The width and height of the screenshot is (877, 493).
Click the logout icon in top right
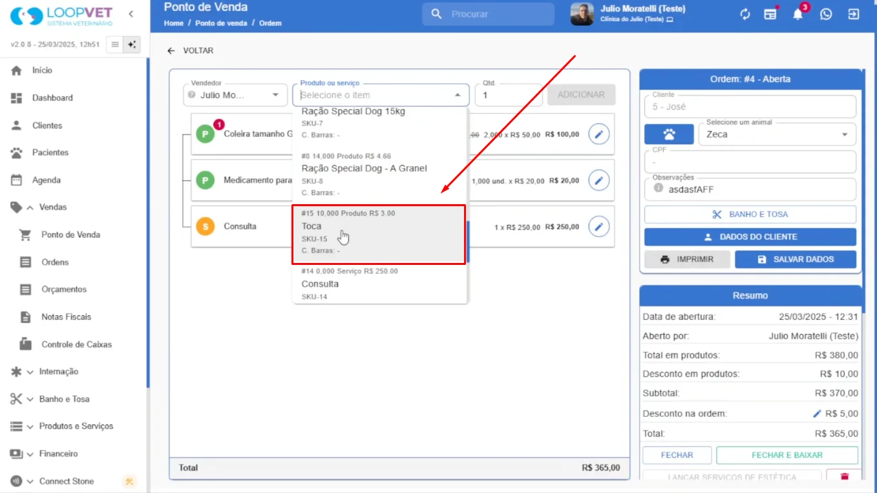[x=854, y=14]
